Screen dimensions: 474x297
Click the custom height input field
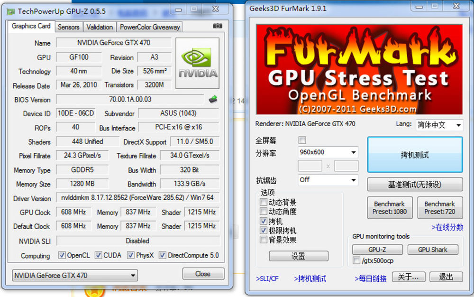coord(346,166)
